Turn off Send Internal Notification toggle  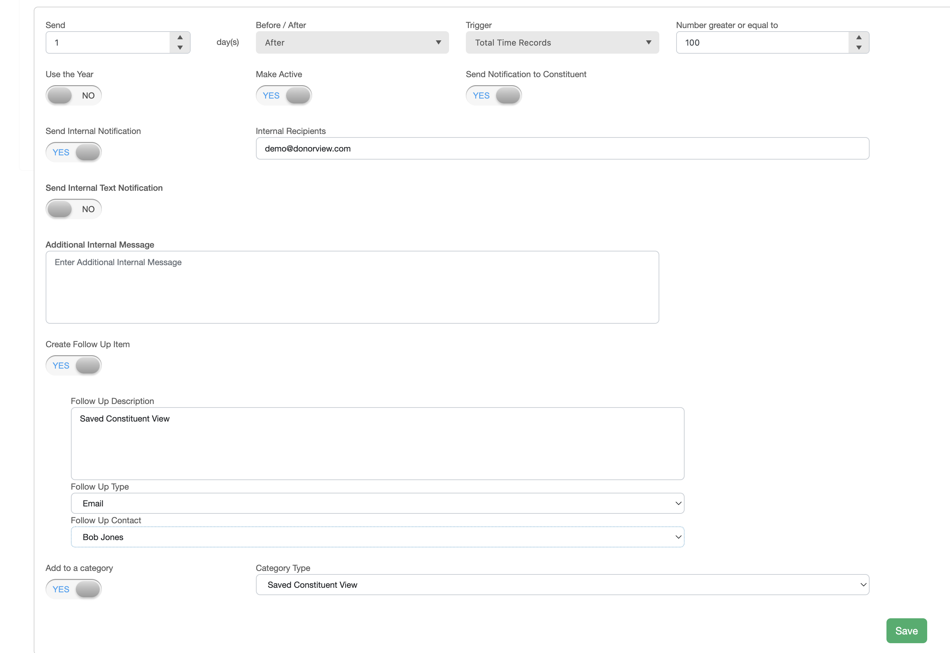coord(74,152)
